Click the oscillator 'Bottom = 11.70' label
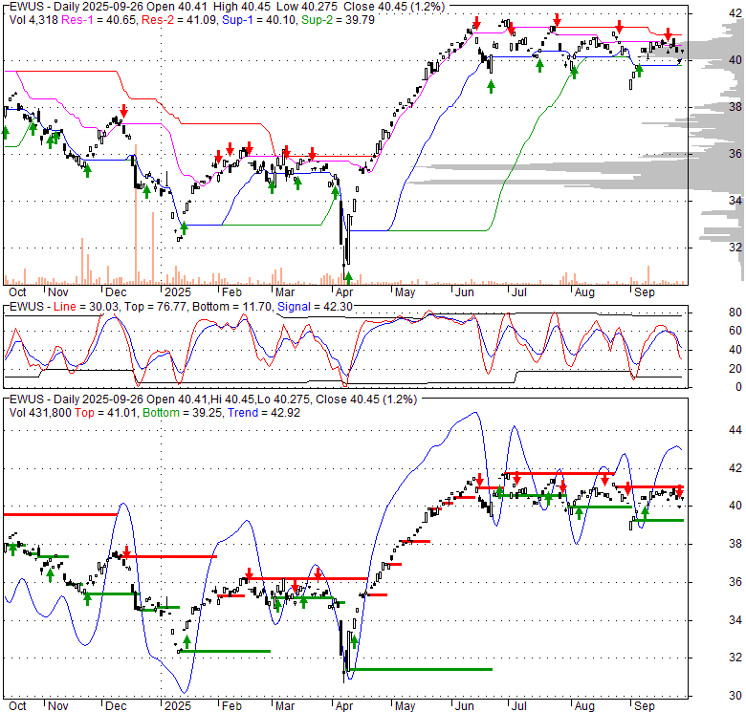The height and width of the screenshot is (712, 746). click(x=232, y=307)
